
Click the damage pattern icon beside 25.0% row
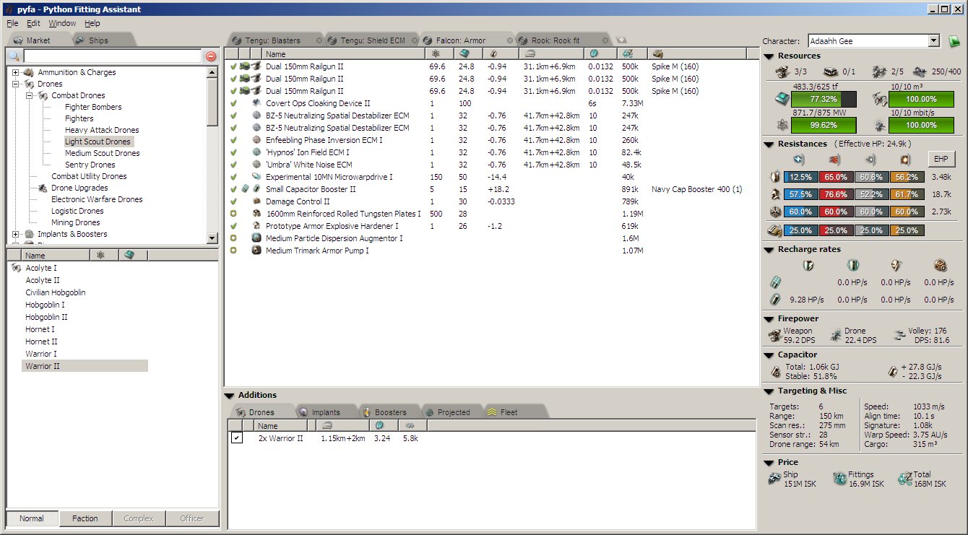774,230
